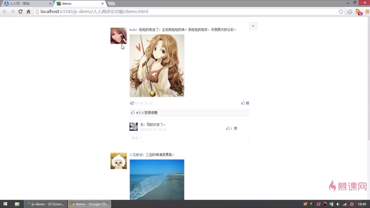The image size is (370, 208).
Task: Open File Explorer from the taskbar
Action: click(x=17, y=204)
